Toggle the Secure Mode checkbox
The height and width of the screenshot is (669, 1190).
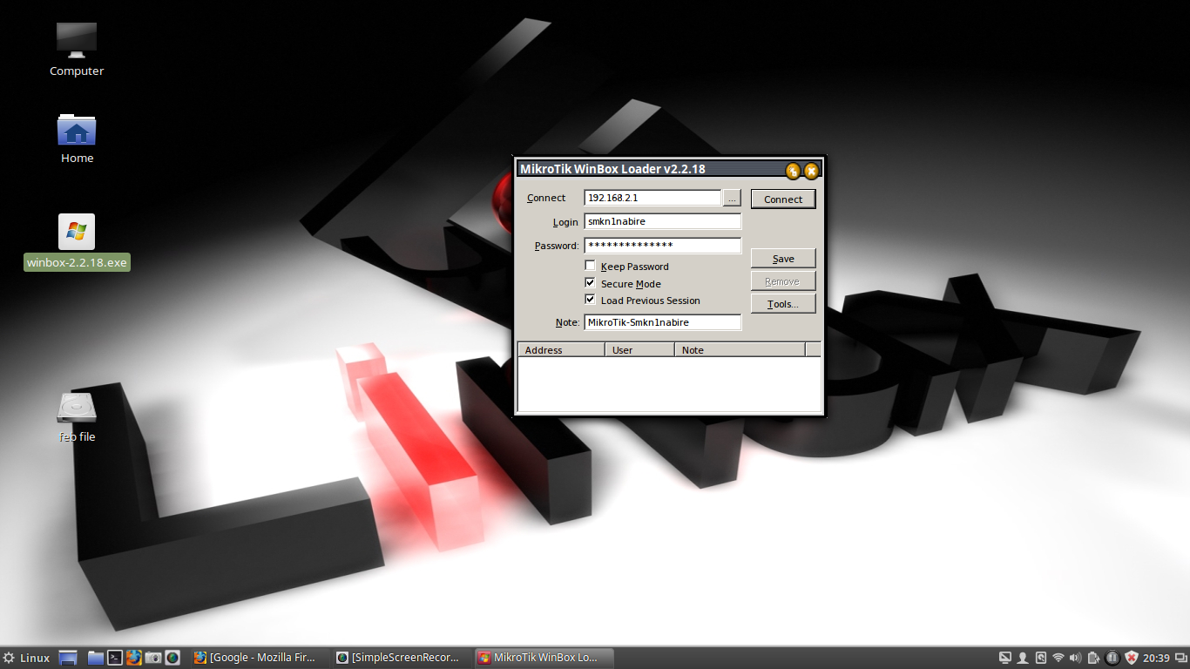pyautogui.click(x=590, y=283)
